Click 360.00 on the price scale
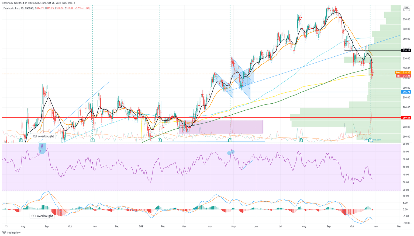Screen dimensions: 414x236 pos(406,29)
